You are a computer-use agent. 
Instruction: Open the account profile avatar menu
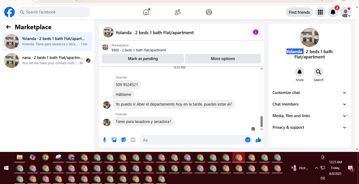coord(346,12)
